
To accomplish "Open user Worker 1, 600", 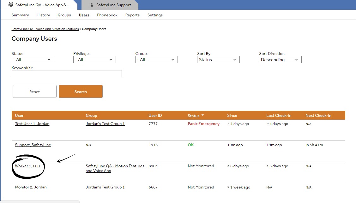I will 27,166.
